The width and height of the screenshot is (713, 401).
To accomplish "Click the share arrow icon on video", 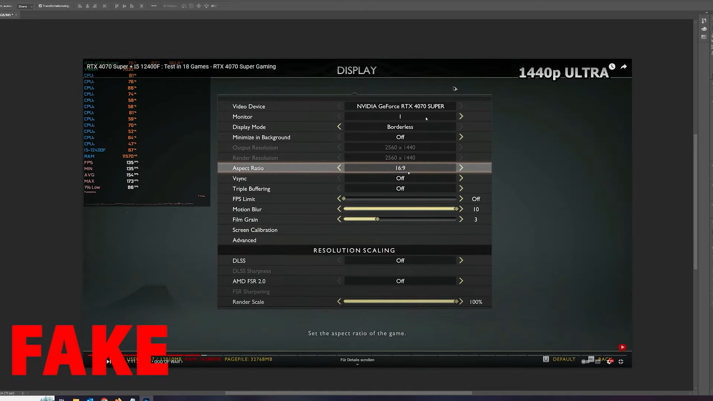I will coord(624,66).
